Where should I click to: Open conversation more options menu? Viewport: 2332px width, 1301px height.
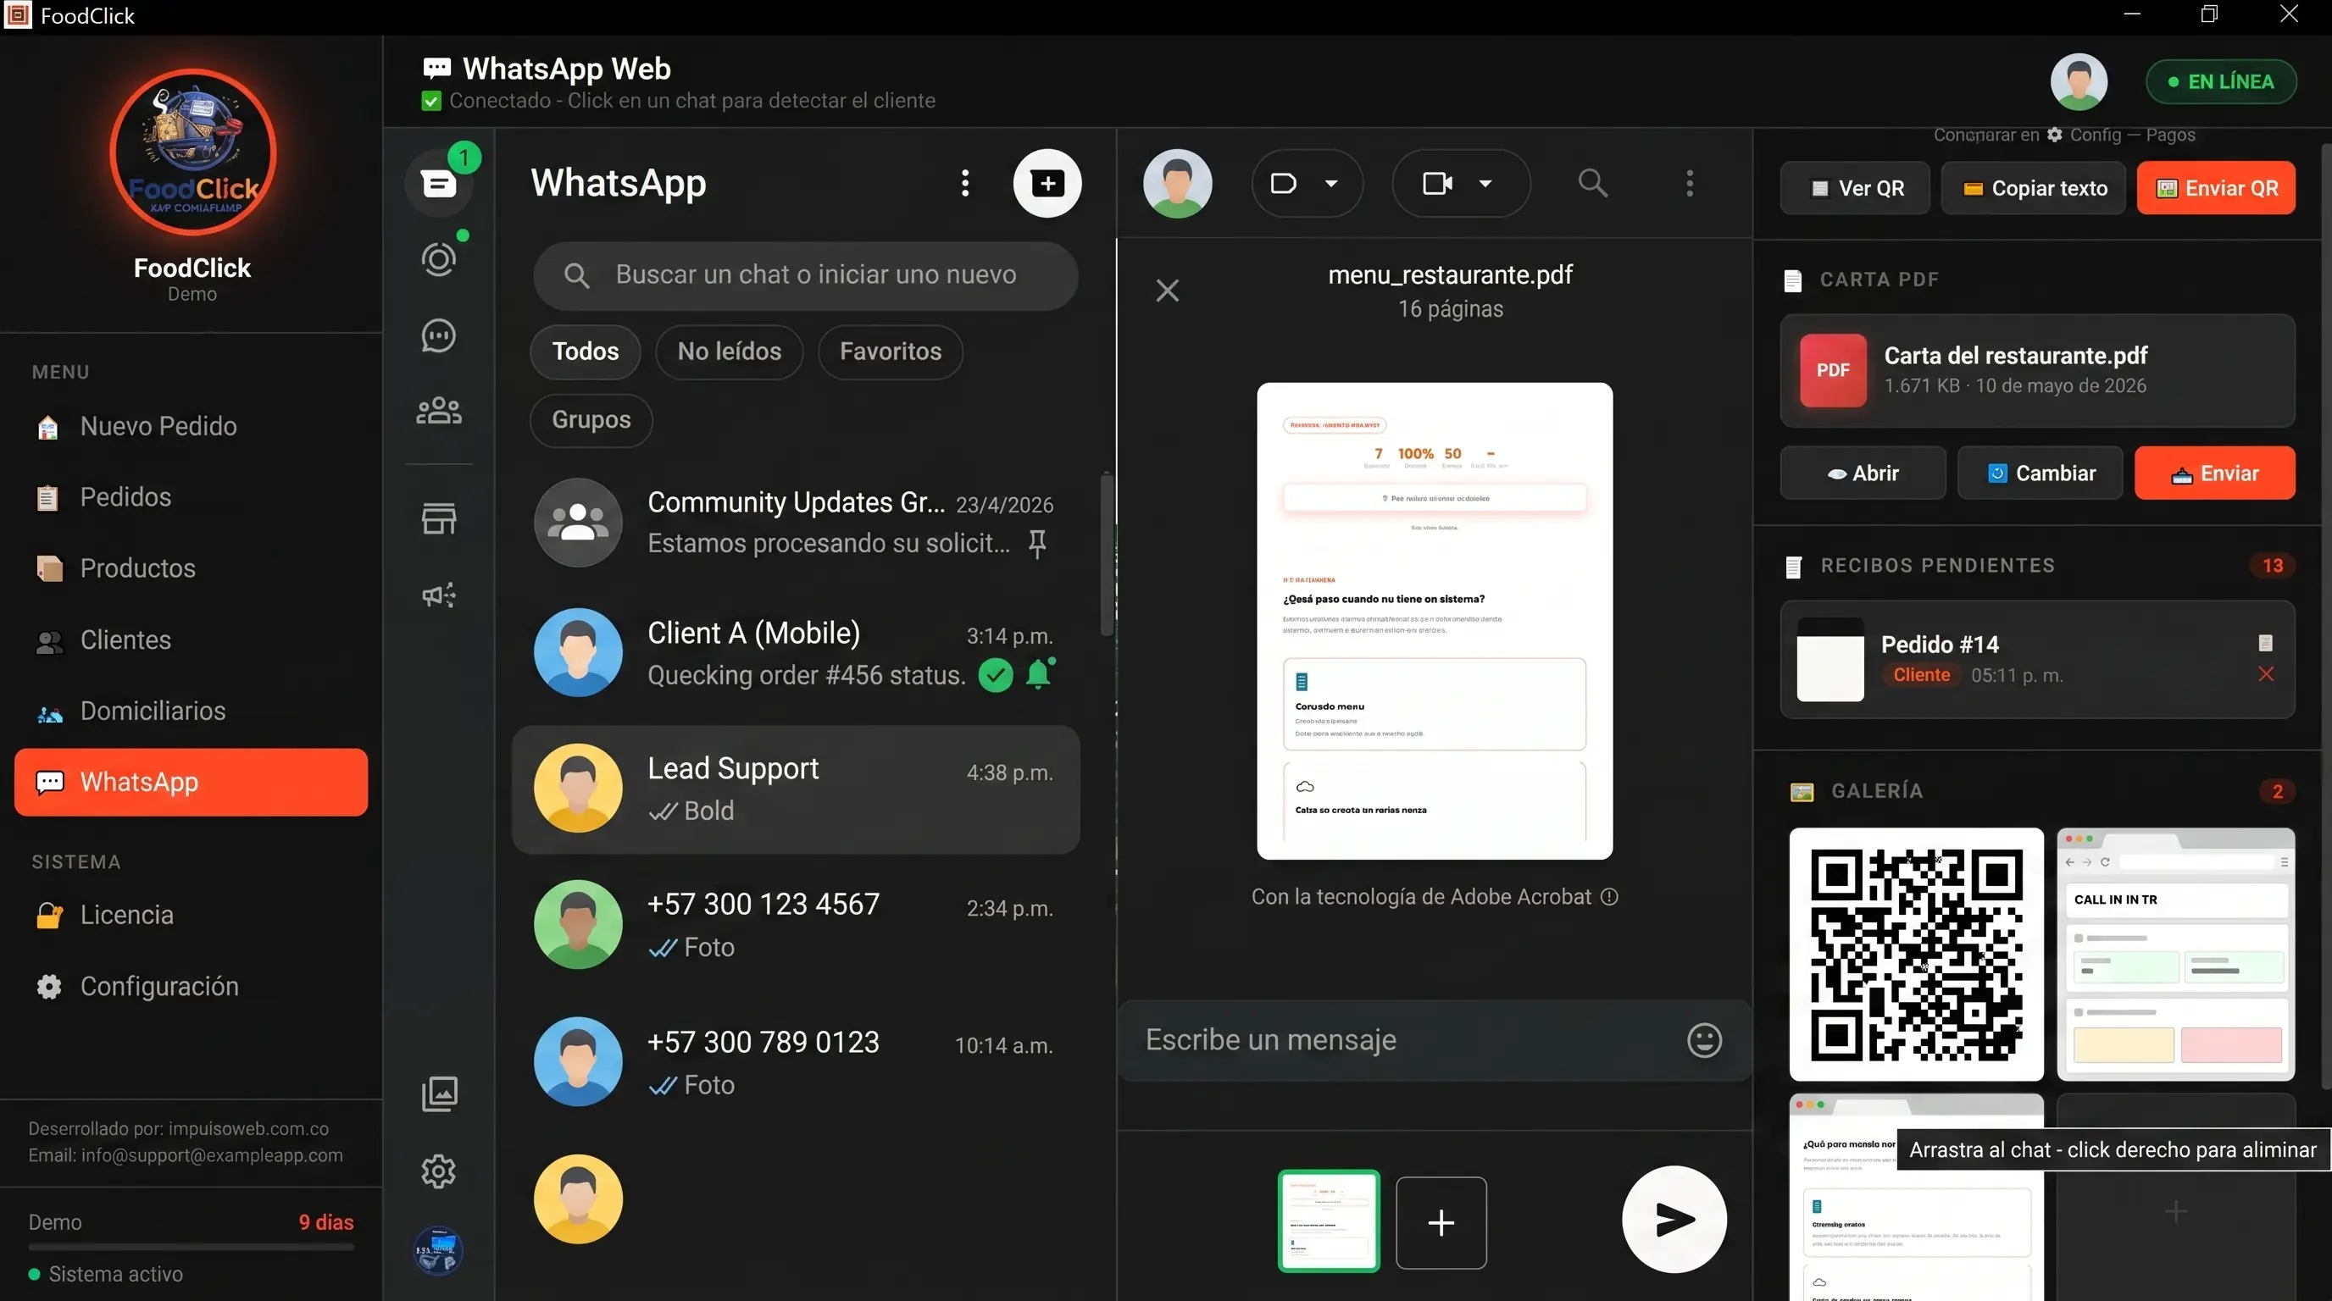[1689, 183]
